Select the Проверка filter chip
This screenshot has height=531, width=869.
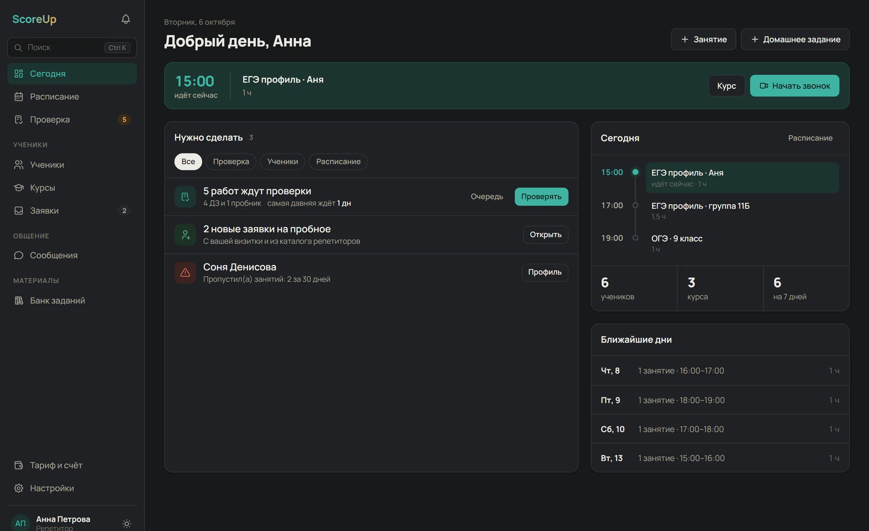[x=231, y=162]
